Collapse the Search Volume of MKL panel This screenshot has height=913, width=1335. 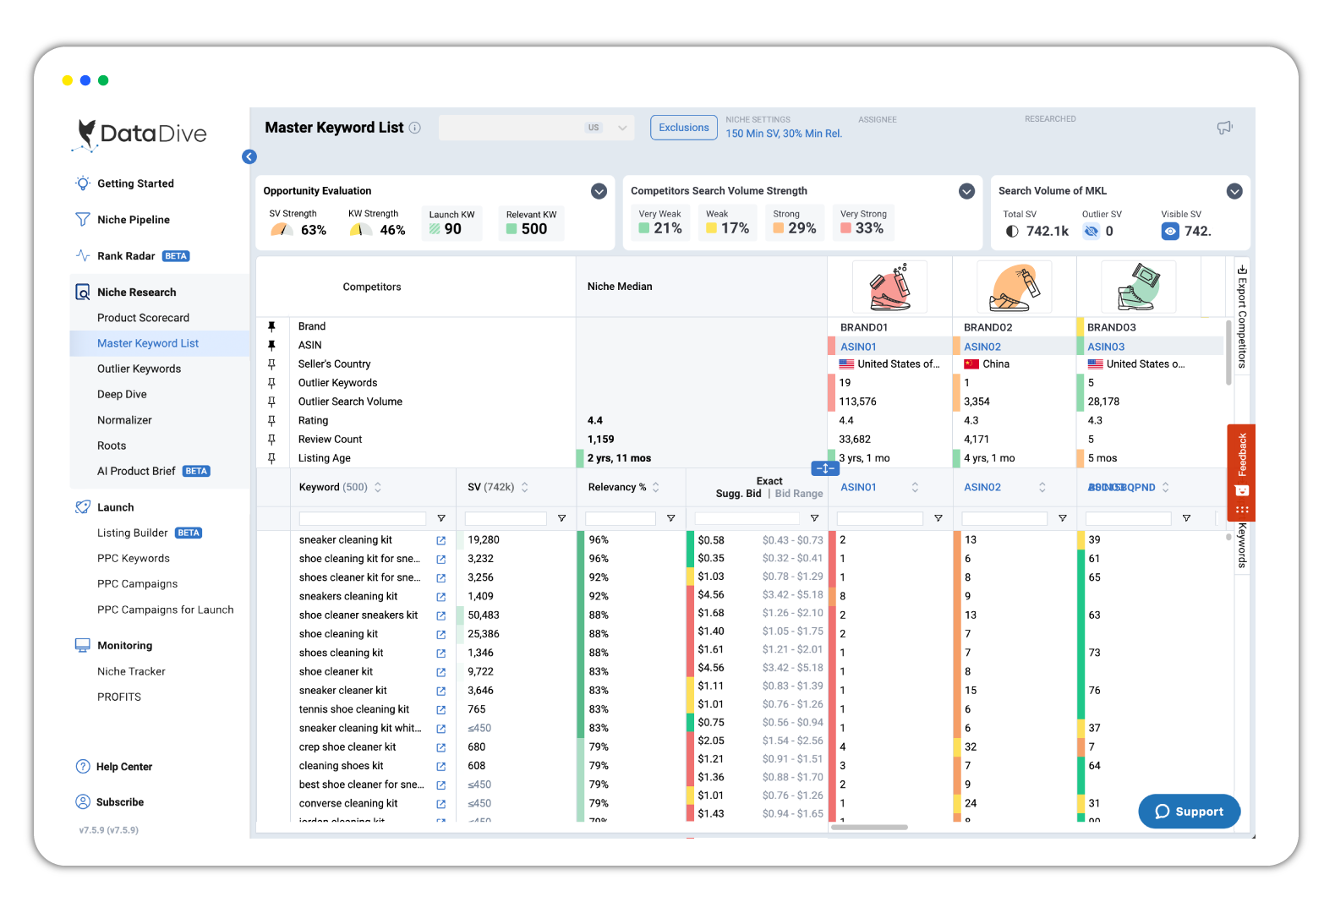coord(1234,191)
